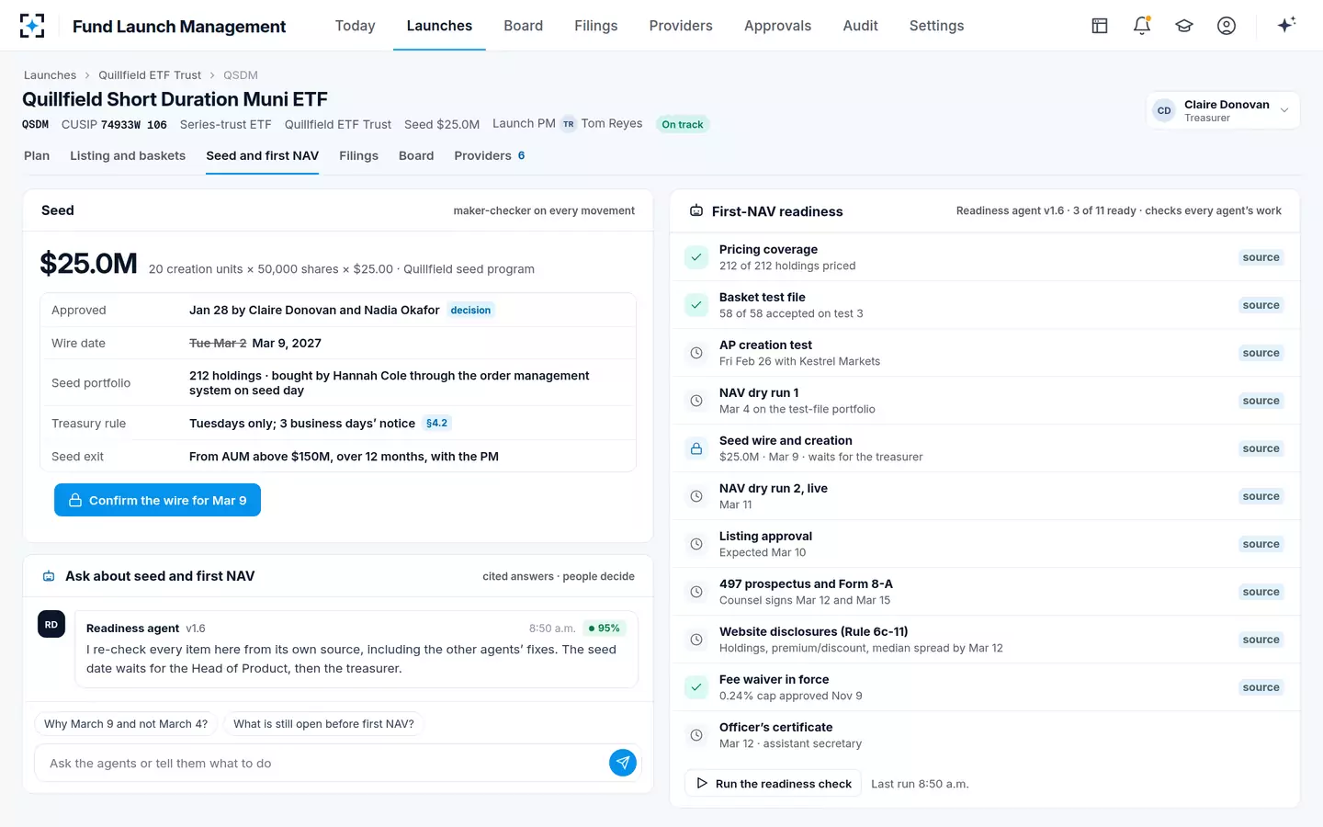
Task: Click the lock icon on Seed wire and creation
Action: coord(696,448)
